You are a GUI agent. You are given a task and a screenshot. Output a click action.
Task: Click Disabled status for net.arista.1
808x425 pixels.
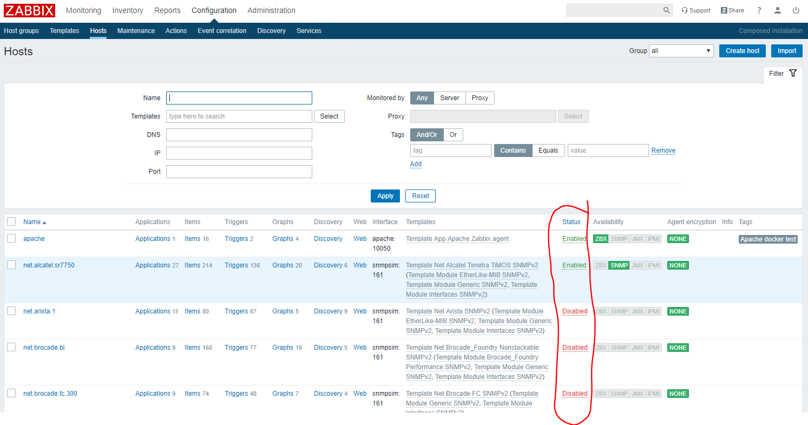(575, 311)
